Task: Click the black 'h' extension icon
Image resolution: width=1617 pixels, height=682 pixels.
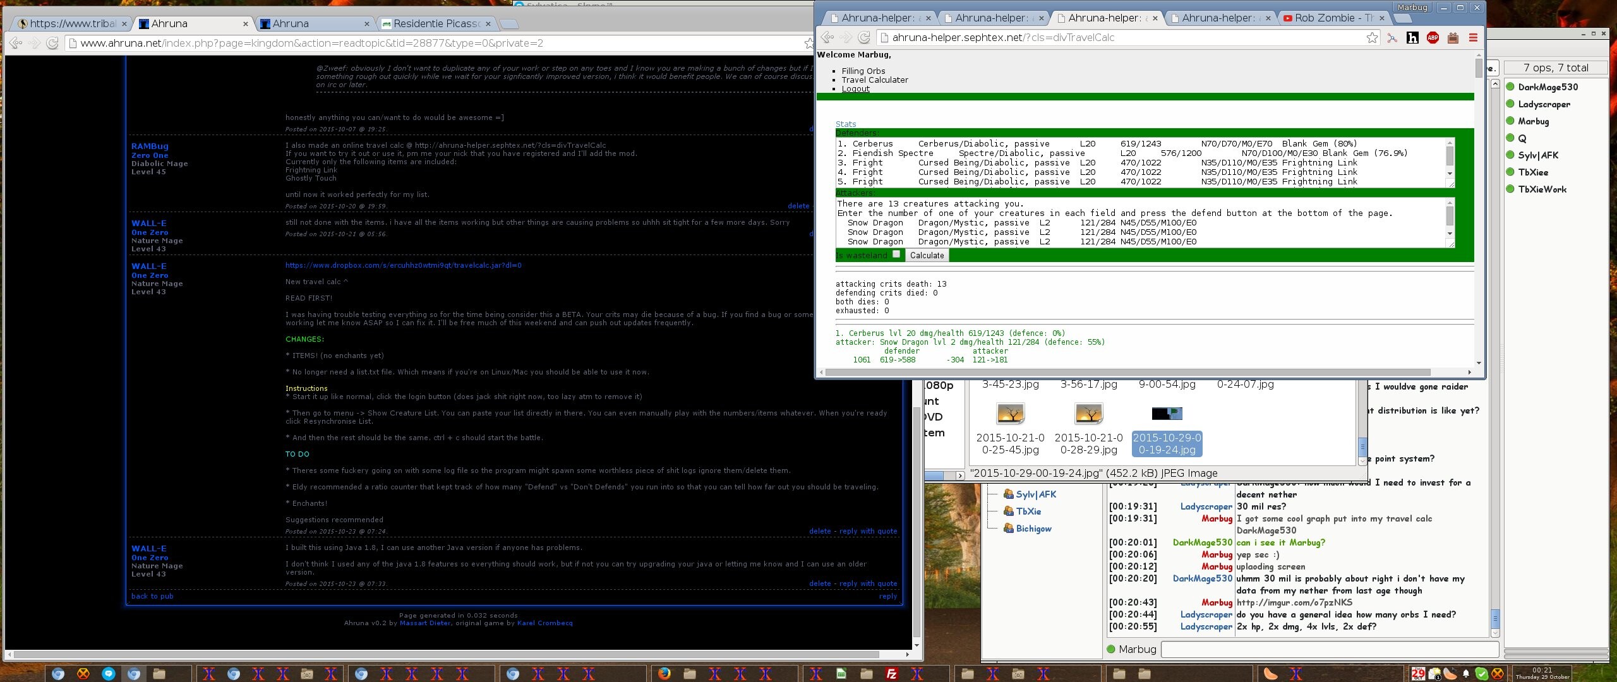Action: 1412,38
